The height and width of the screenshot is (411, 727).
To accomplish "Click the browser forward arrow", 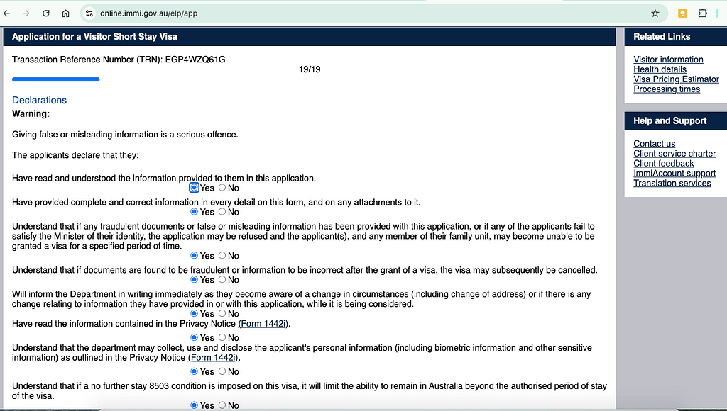I will click(x=26, y=13).
